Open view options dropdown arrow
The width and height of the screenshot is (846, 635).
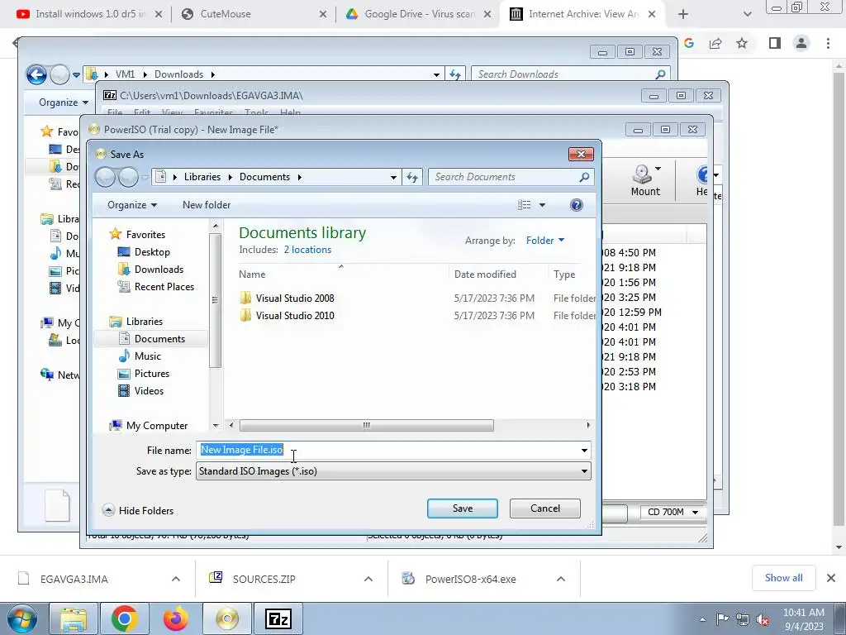point(542,205)
